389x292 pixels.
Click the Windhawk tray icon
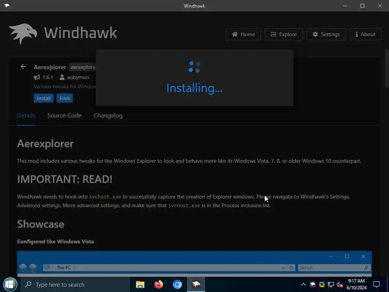pyautogui.click(x=313, y=284)
